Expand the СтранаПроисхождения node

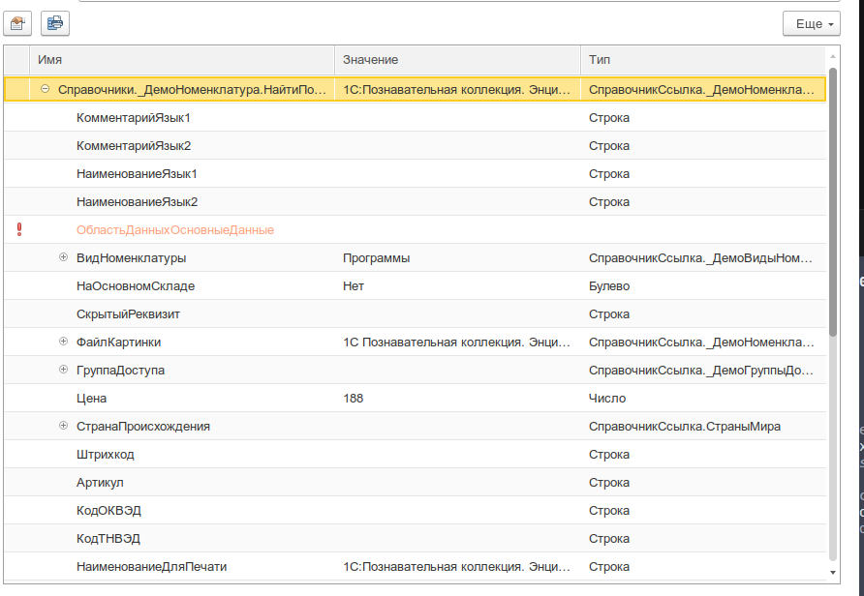(x=63, y=426)
